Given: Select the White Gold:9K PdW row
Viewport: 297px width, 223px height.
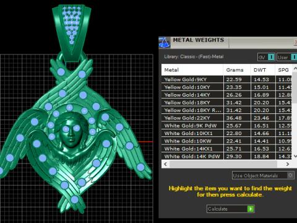Looking at the screenshot, I should 226,126.
